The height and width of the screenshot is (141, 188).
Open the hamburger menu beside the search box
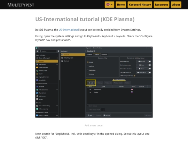[x=58, y=51]
